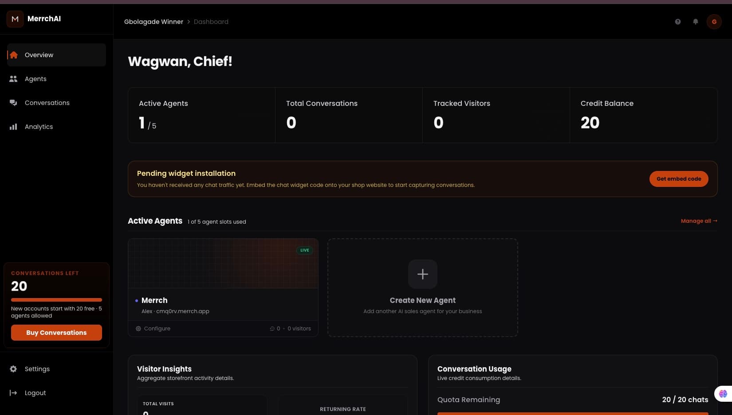Image resolution: width=732 pixels, height=415 pixels.
Task: Click the Conversations chat bubbles icon
Action: click(13, 103)
